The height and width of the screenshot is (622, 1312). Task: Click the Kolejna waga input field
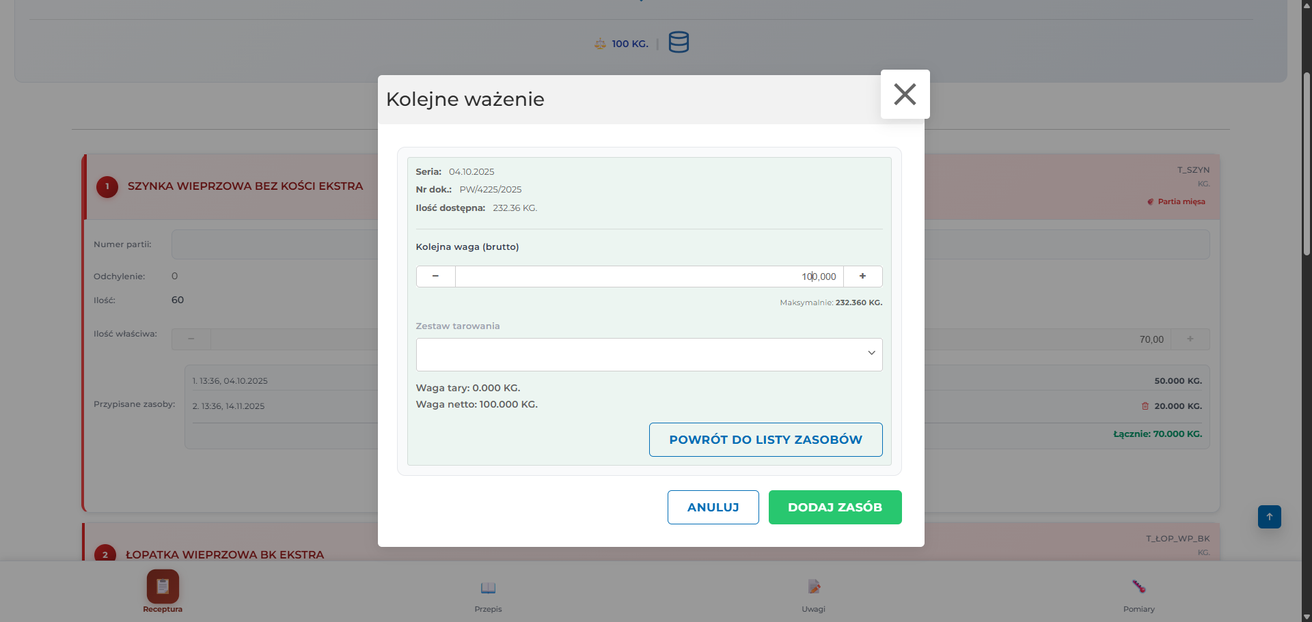pos(648,277)
